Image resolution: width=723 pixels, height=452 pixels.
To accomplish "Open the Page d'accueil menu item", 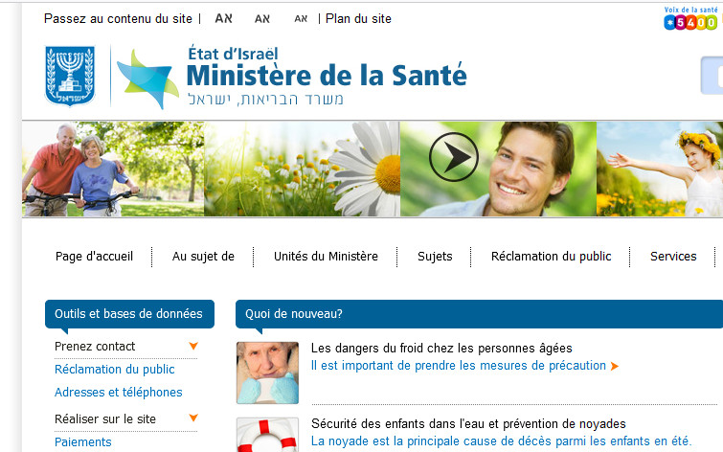I will [x=94, y=257].
